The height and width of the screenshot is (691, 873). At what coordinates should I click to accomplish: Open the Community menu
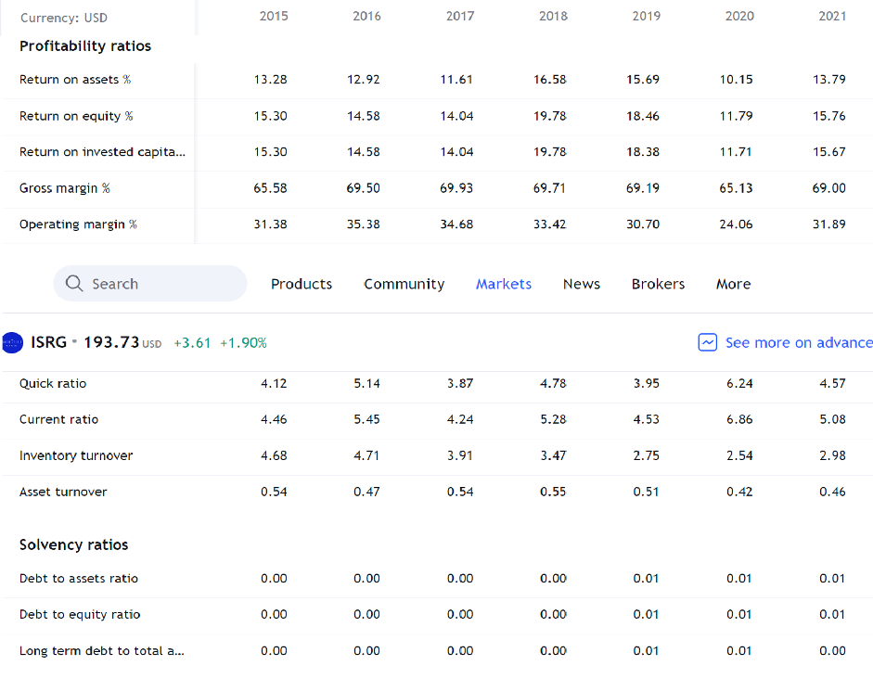click(404, 284)
